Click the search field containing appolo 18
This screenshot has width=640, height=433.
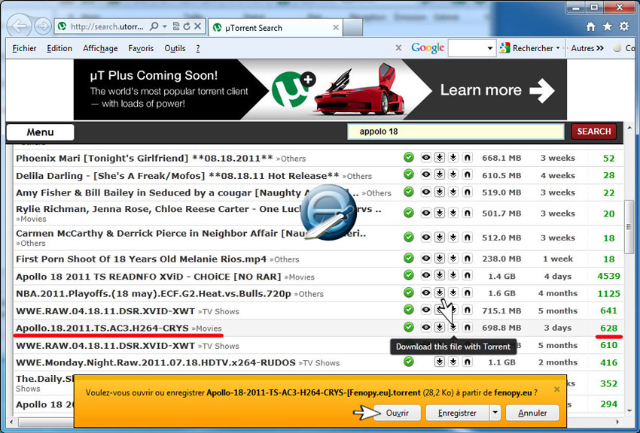click(456, 132)
